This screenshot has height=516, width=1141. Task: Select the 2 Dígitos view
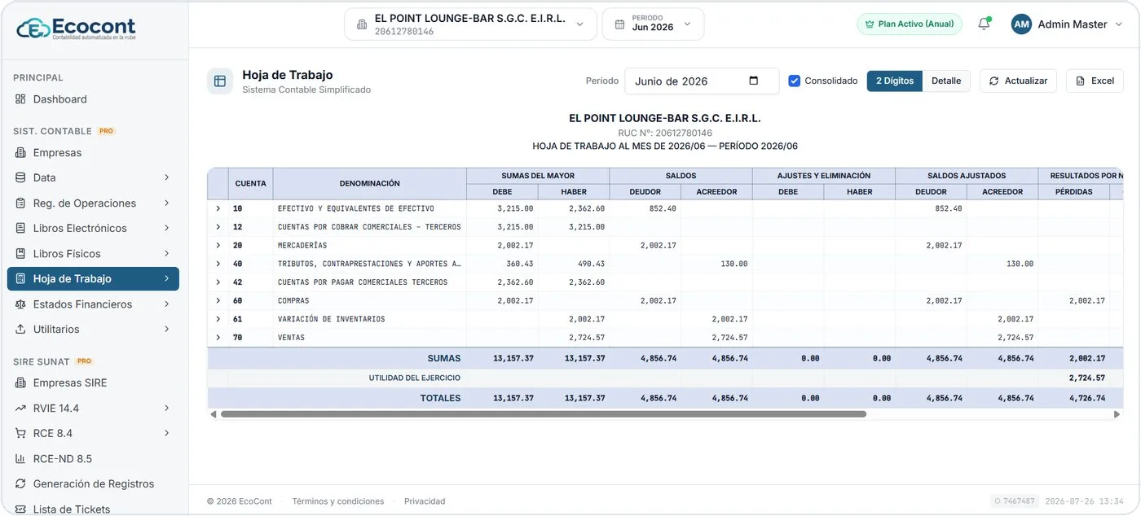click(895, 81)
